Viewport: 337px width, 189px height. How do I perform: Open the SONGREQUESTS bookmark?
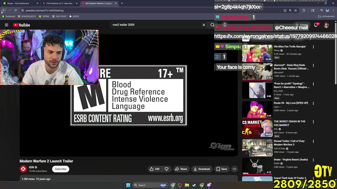point(26,16)
